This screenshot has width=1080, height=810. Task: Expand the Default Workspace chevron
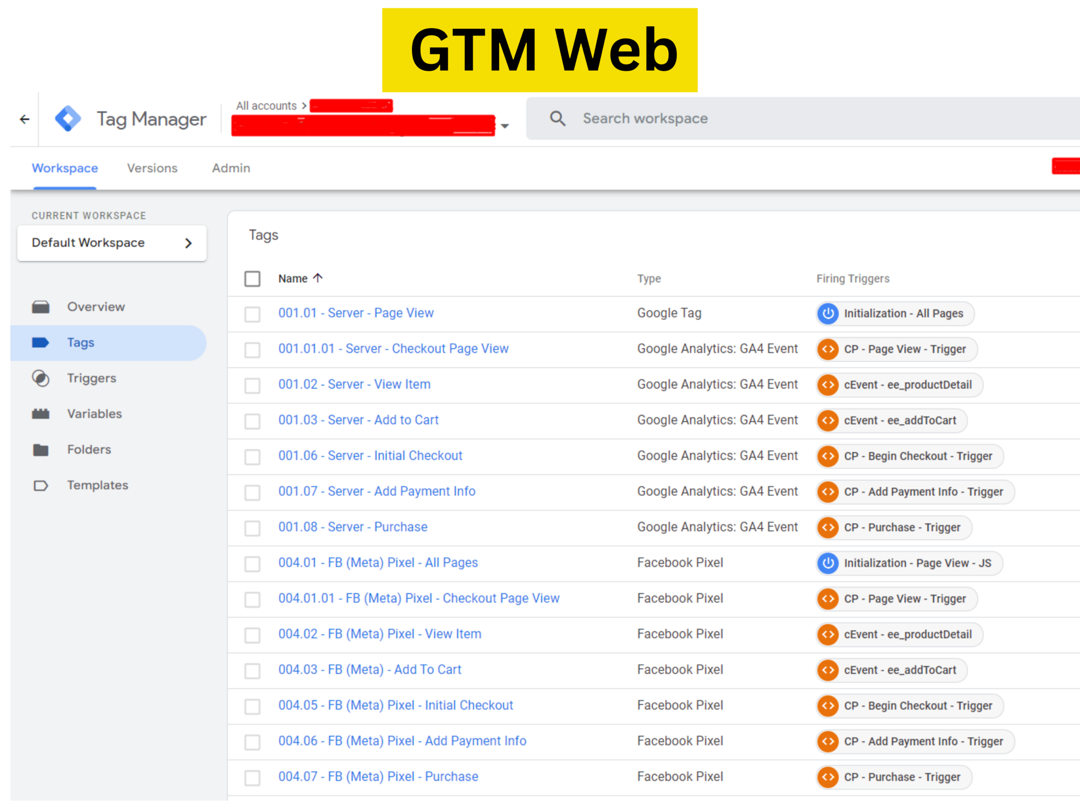(x=189, y=243)
